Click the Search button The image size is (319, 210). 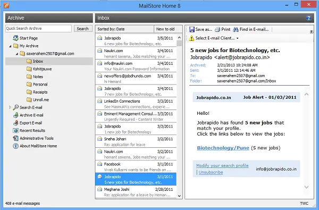click(x=82, y=29)
